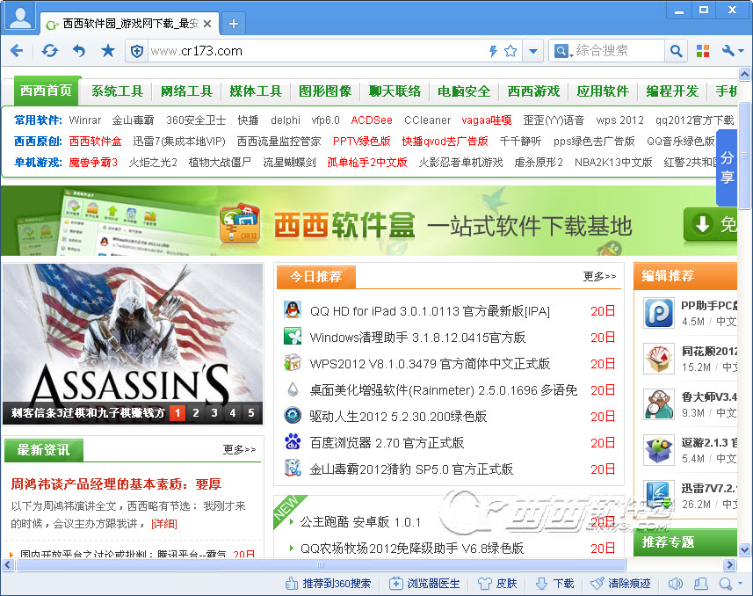
Task: Open the PP助手 app icon
Action: coord(659,313)
